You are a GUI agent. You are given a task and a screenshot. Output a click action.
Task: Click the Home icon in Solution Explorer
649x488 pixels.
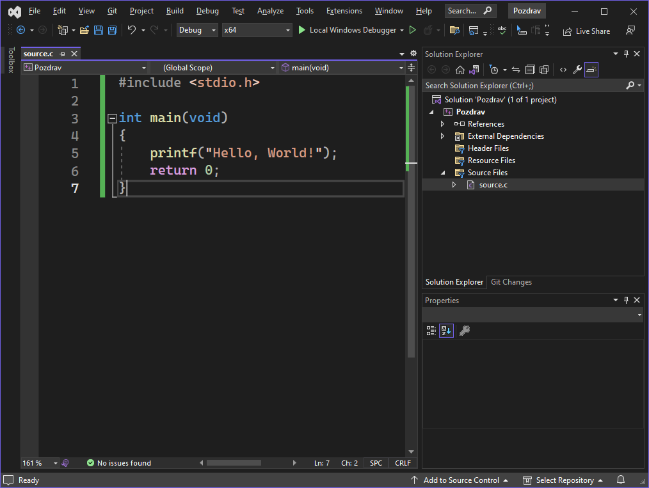pos(460,70)
